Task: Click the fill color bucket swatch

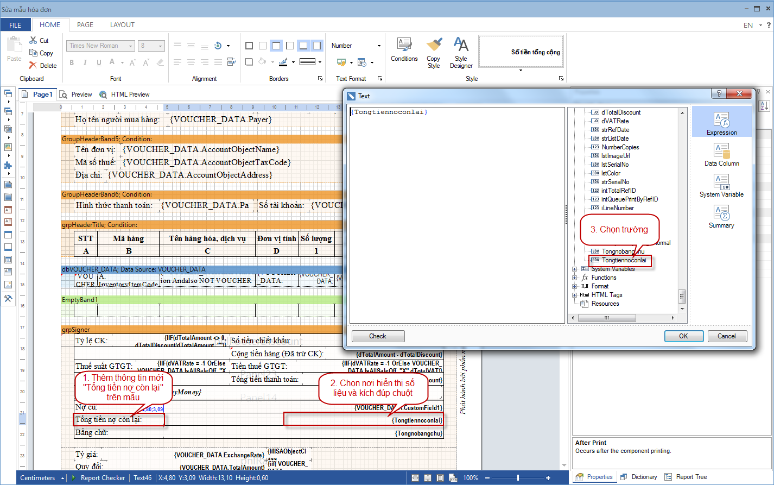Action: tap(263, 62)
